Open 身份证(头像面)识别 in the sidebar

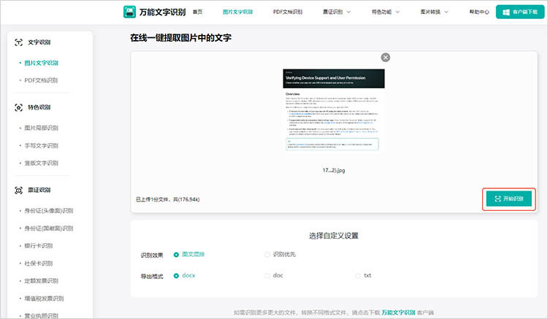[48, 211]
